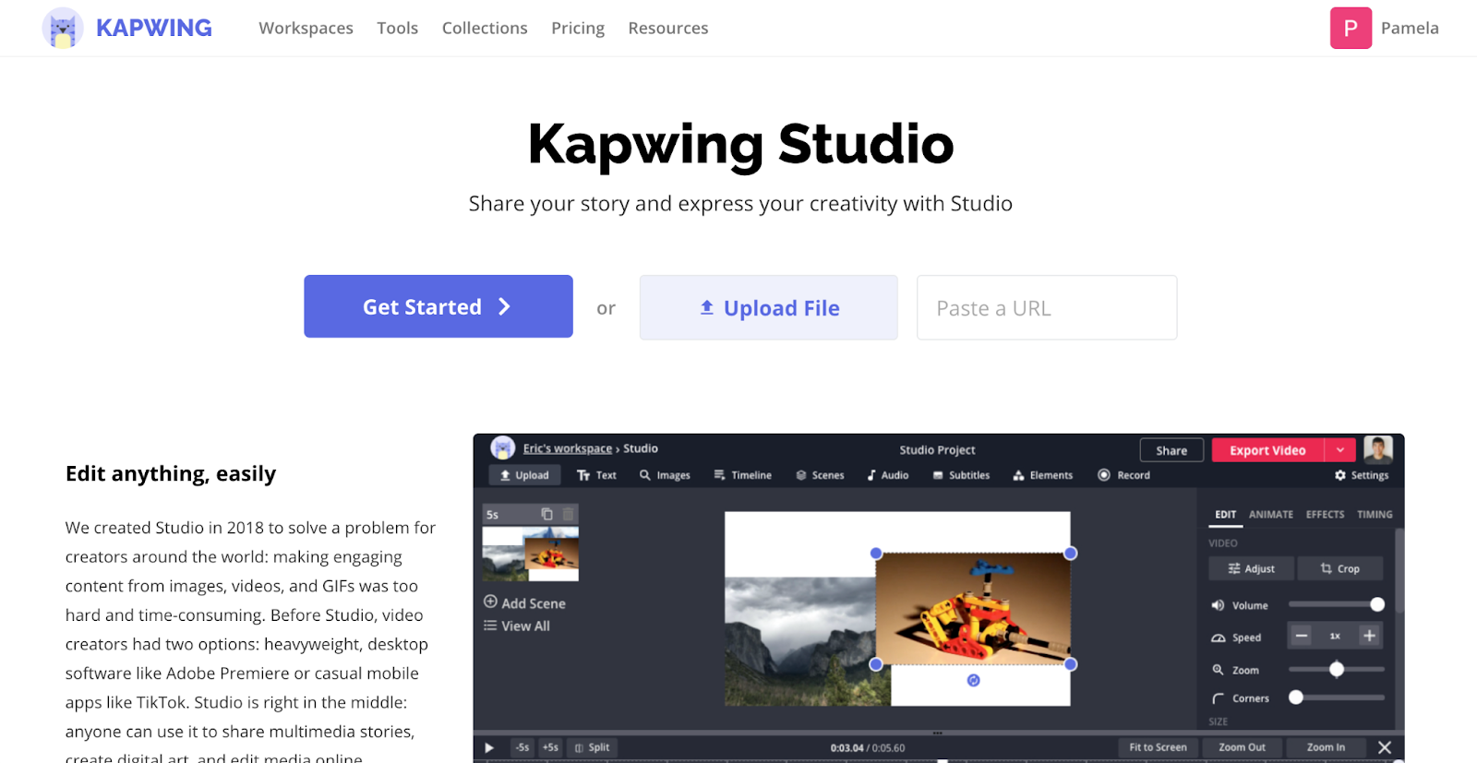The width and height of the screenshot is (1477, 763).
Task: Switch to the EFFECTS tab
Action: 1325,515
